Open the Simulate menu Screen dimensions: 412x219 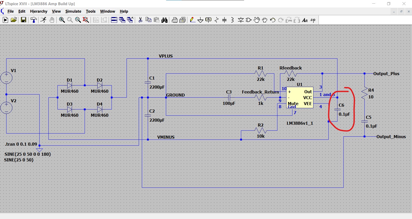(x=73, y=11)
